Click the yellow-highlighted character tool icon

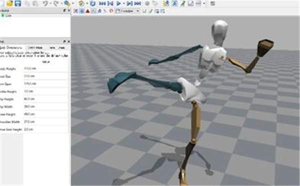pos(166,3)
